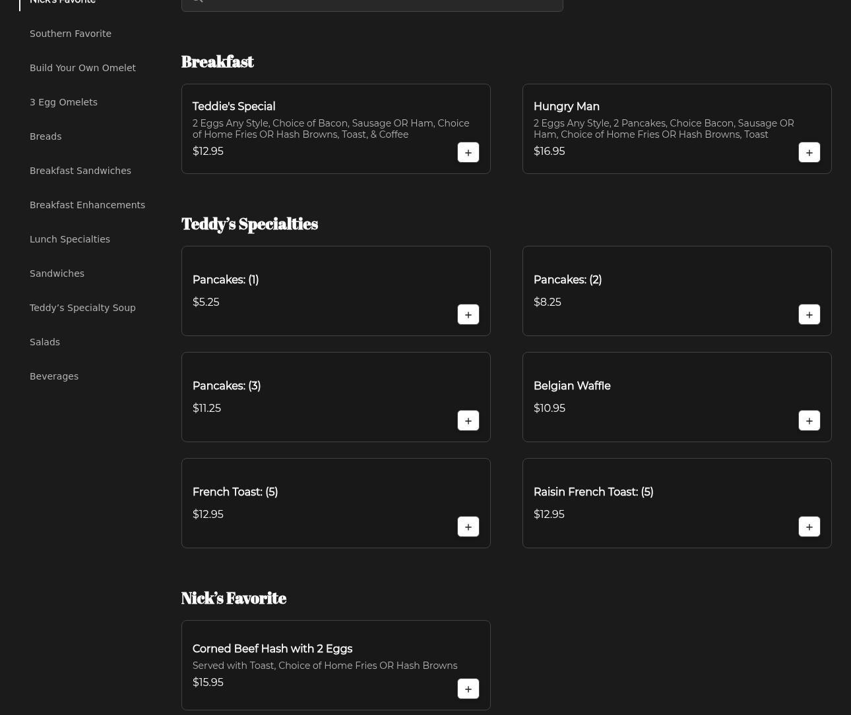
Task: Click the Breakfast section heading
Action: pos(217,61)
